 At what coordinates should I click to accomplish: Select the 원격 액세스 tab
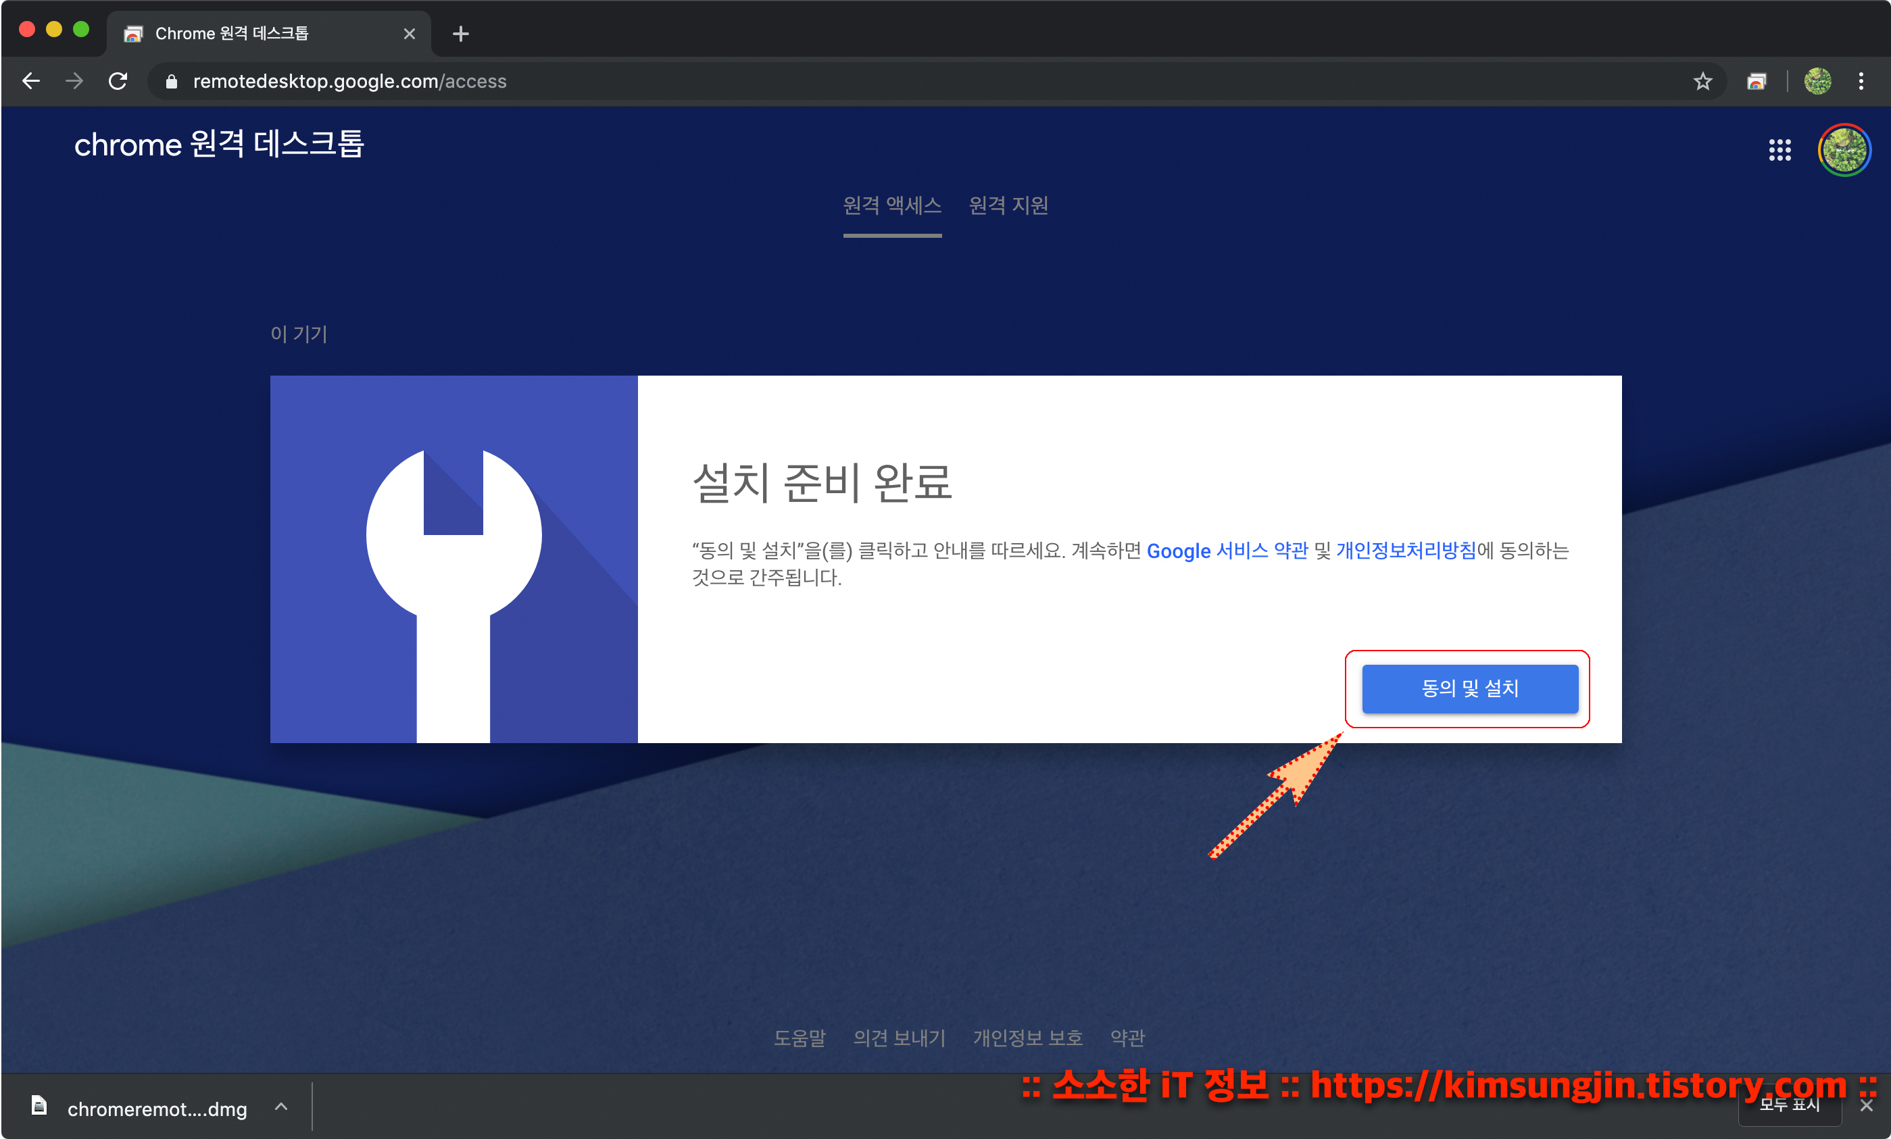[x=892, y=205]
